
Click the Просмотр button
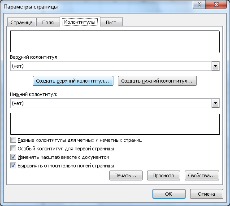coord(164,175)
